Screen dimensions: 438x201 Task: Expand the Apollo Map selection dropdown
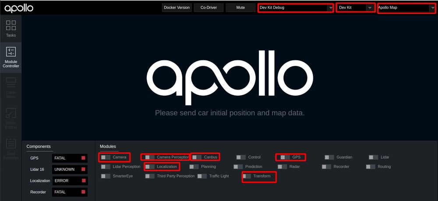(406, 8)
